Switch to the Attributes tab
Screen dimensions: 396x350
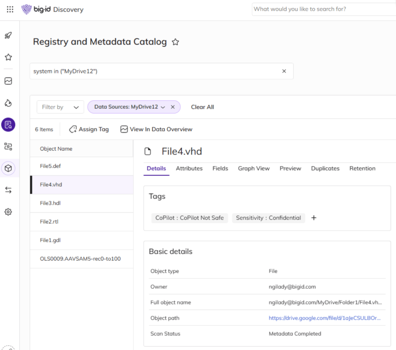[x=189, y=169]
